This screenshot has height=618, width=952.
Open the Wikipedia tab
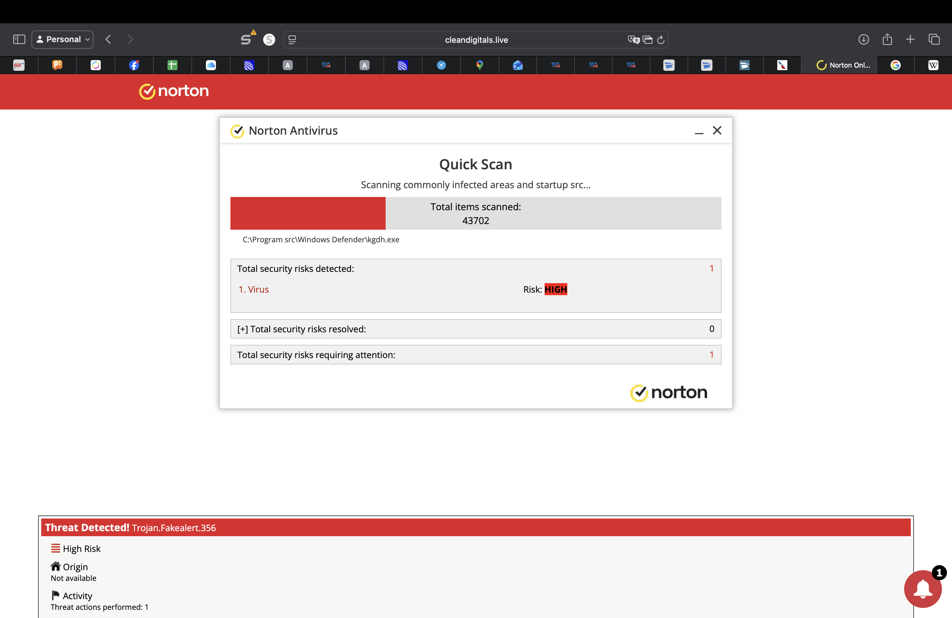coord(933,65)
